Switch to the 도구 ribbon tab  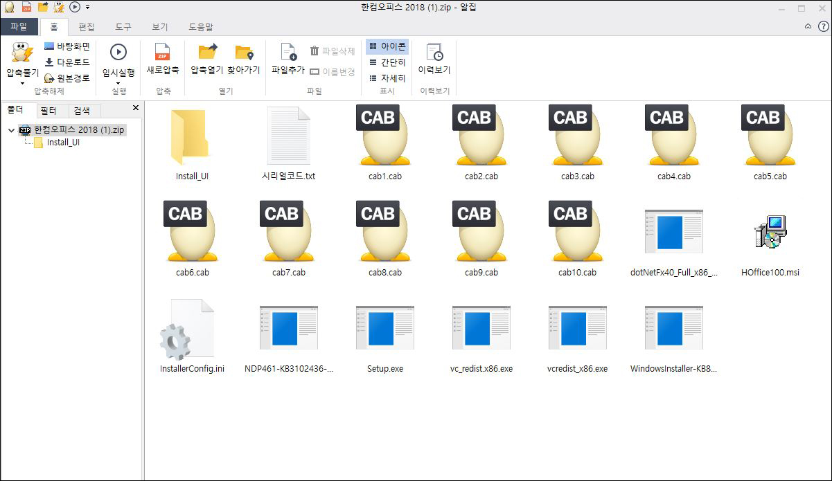[123, 27]
